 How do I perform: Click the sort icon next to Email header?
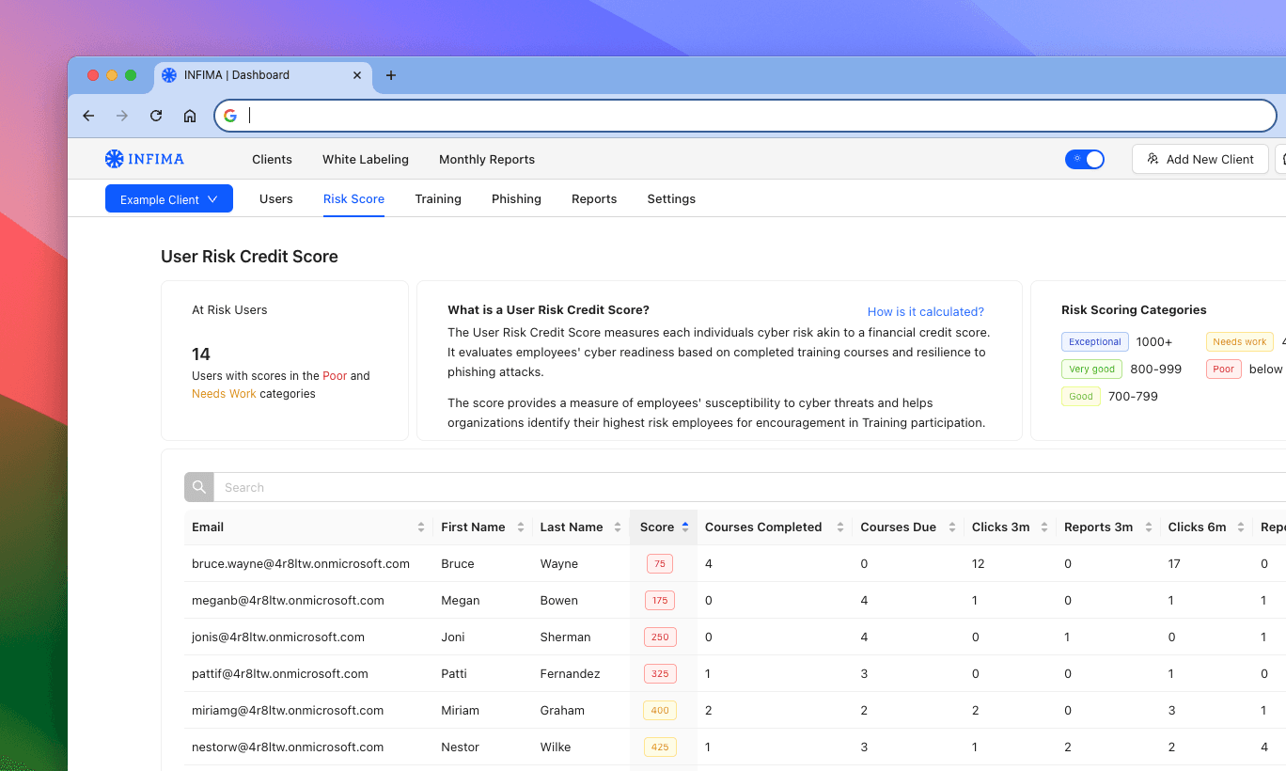(x=420, y=527)
